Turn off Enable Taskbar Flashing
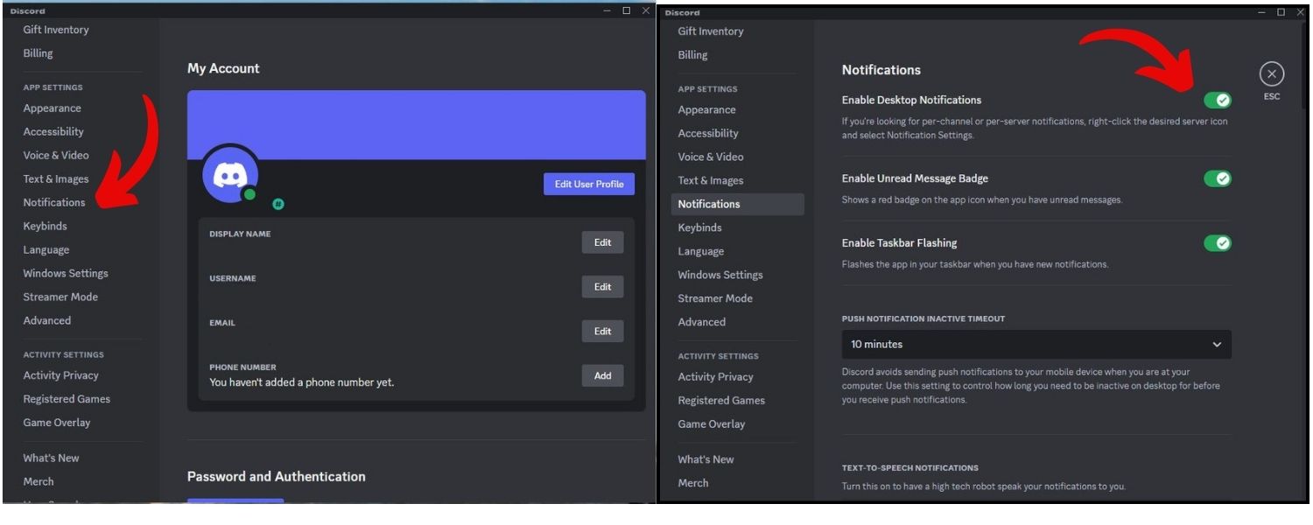The height and width of the screenshot is (525, 1313). 1218,242
